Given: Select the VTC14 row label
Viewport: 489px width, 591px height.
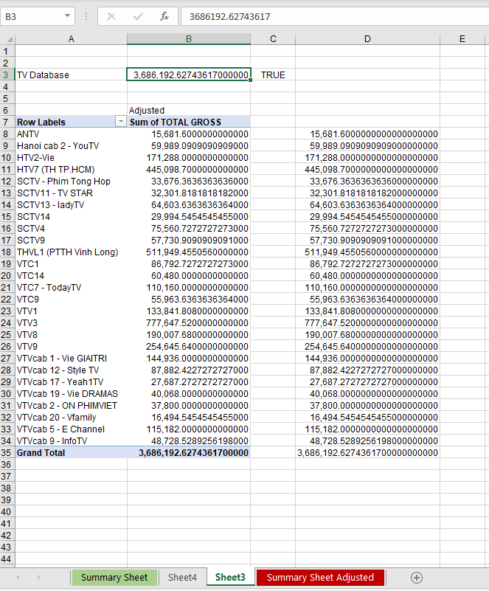Looking at the screenshot, I should click(71, 275).
